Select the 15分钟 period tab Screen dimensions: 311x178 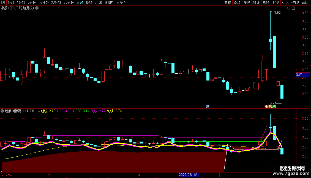[x=43, y=2]
